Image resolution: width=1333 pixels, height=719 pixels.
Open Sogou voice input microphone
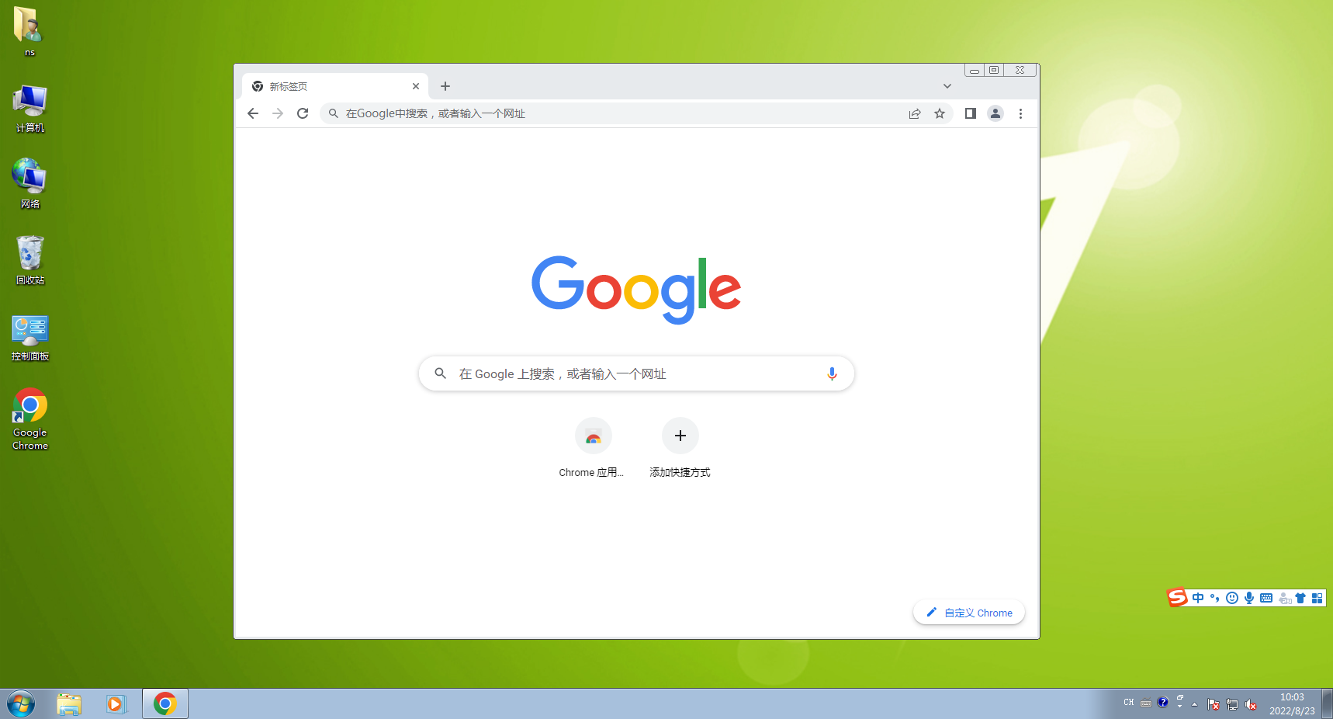(x=1249, y=598)
